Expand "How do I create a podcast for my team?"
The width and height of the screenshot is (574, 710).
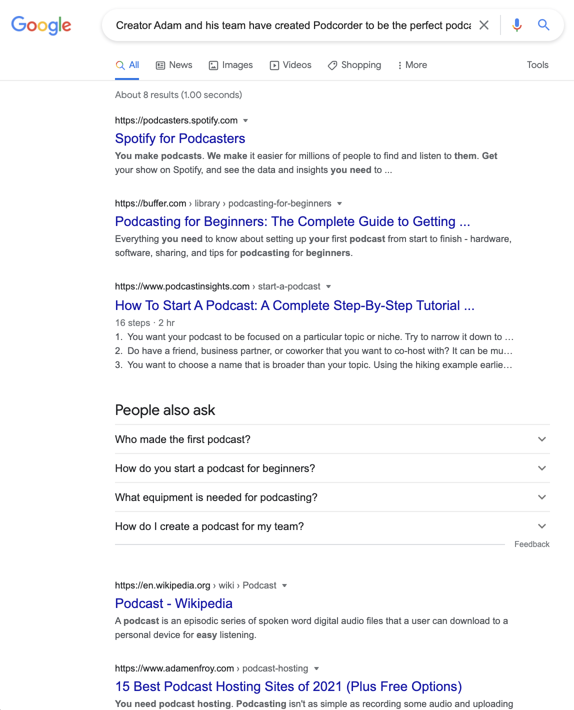(332, 526)
